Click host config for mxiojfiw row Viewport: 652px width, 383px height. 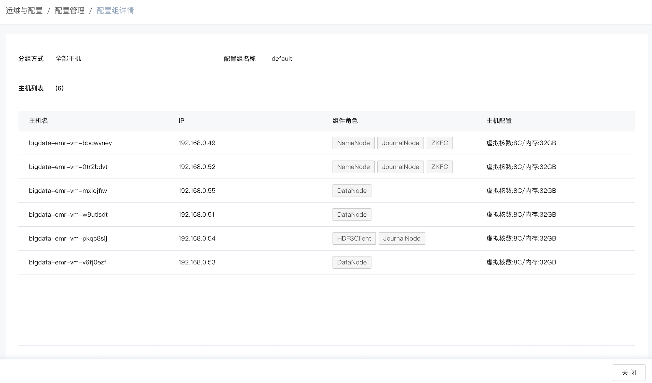pos(521,191)
